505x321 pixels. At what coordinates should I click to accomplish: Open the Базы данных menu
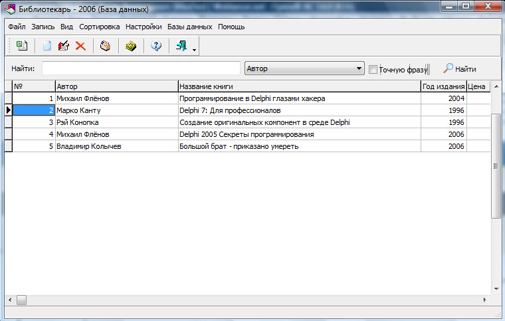(189, 27)
